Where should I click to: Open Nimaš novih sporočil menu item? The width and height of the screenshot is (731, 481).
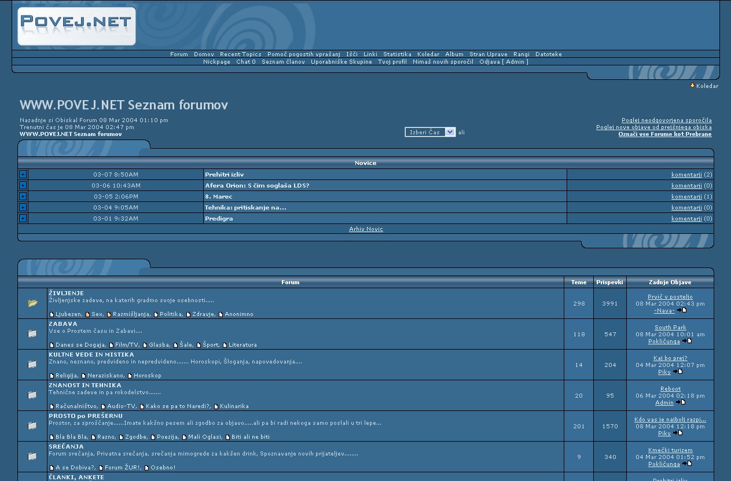[x=443, y=62]
